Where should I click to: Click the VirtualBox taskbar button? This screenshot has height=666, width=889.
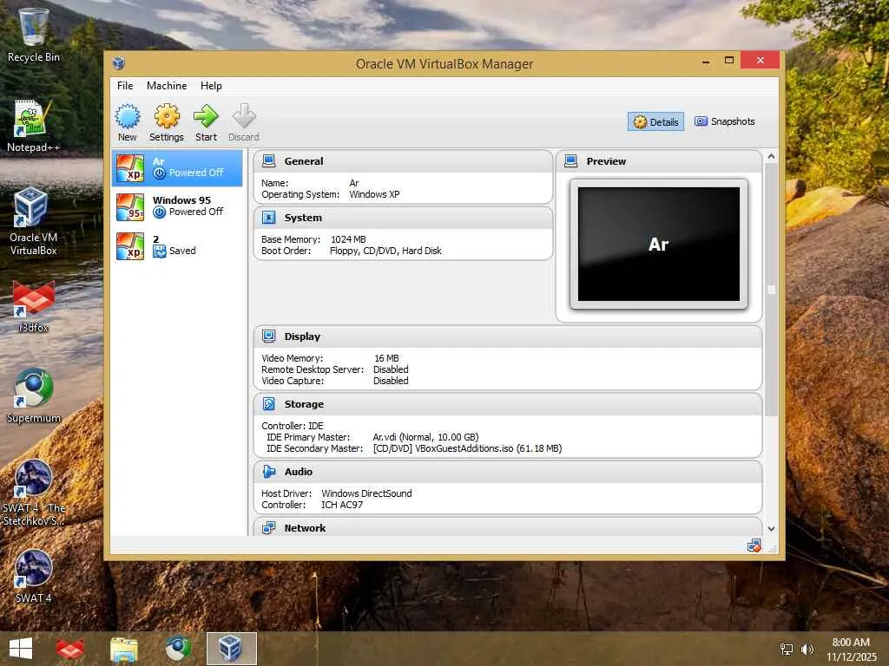(x=231, y=649)
